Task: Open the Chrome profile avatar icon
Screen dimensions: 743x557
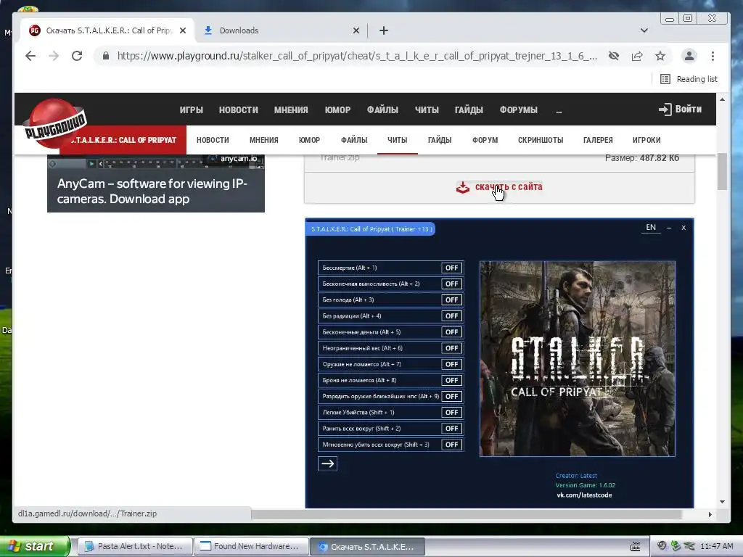Action: click(689, 56)
